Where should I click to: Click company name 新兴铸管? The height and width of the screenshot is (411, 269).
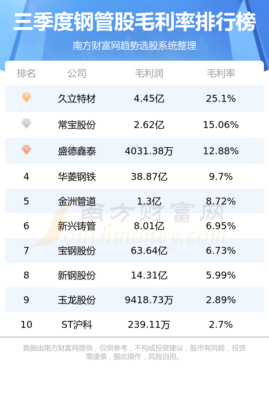tap(77, 226)
